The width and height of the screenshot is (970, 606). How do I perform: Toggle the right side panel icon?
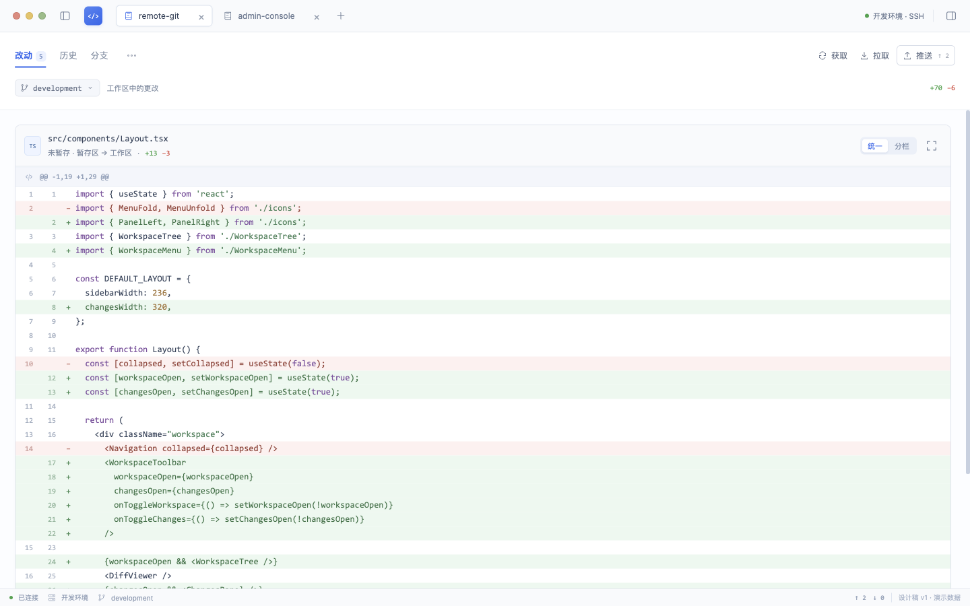coord(951,16)
